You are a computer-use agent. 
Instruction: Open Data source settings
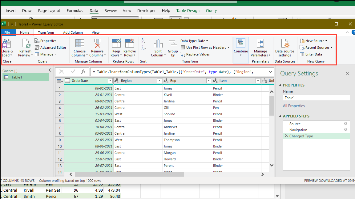pyautogui.click(x=285, y=47)
